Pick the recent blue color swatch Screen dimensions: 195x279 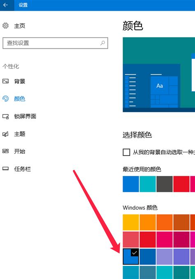(x=131, y=184)
